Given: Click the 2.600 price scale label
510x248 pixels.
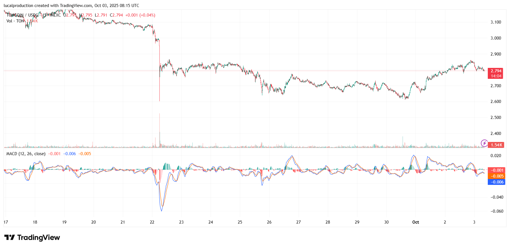Looking at the screenshot, I should tap(496, 102).
